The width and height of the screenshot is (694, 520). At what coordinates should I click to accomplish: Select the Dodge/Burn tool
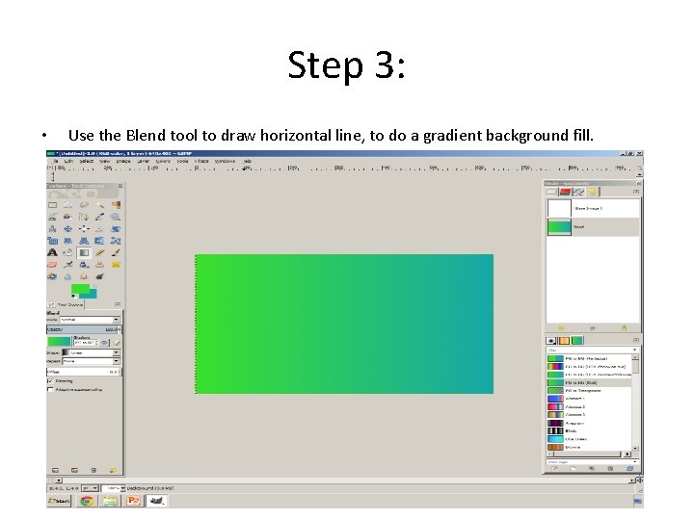[100, 276]
